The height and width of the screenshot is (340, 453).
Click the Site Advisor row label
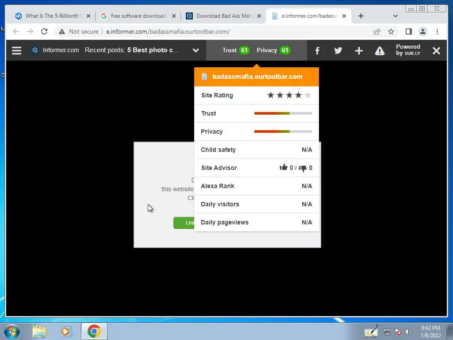tap(219, 168)
